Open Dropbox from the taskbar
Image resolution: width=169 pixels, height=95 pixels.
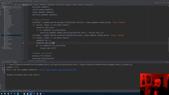coord(11,94)
